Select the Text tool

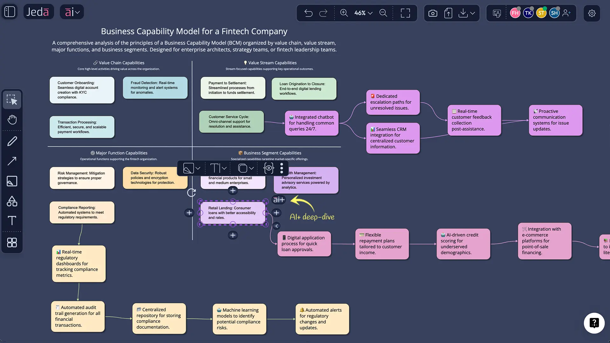(12, 221)
